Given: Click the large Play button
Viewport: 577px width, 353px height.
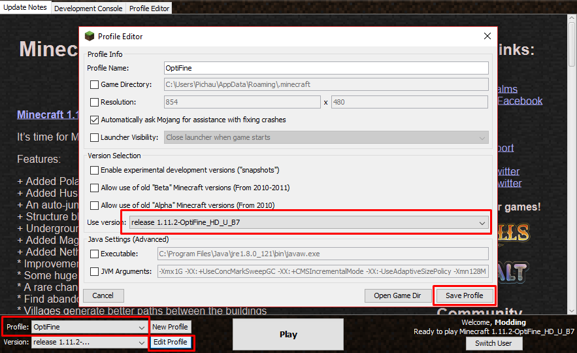Looking at the screenshot, I should point(288,334).
